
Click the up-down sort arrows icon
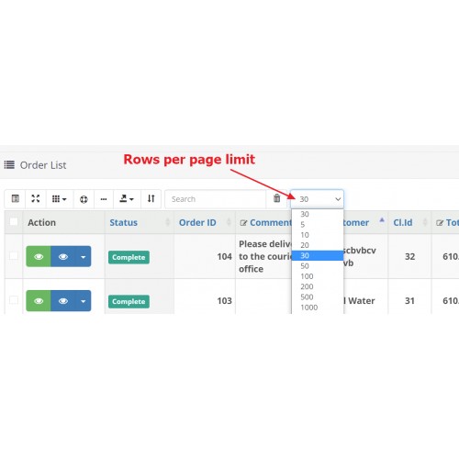click(151, 199)
